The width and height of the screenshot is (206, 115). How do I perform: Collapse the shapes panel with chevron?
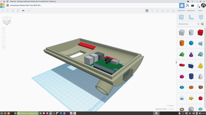click(x=176, y=62)
